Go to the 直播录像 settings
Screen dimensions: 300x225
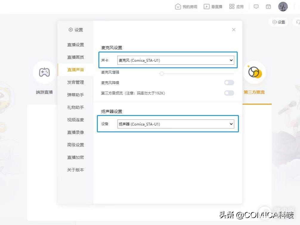(x=75, y=132)
